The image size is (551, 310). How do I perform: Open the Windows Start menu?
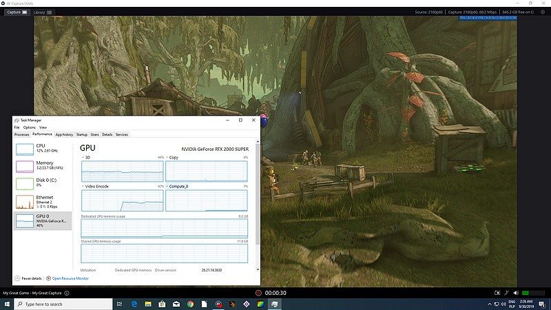[x=7, y=304]
